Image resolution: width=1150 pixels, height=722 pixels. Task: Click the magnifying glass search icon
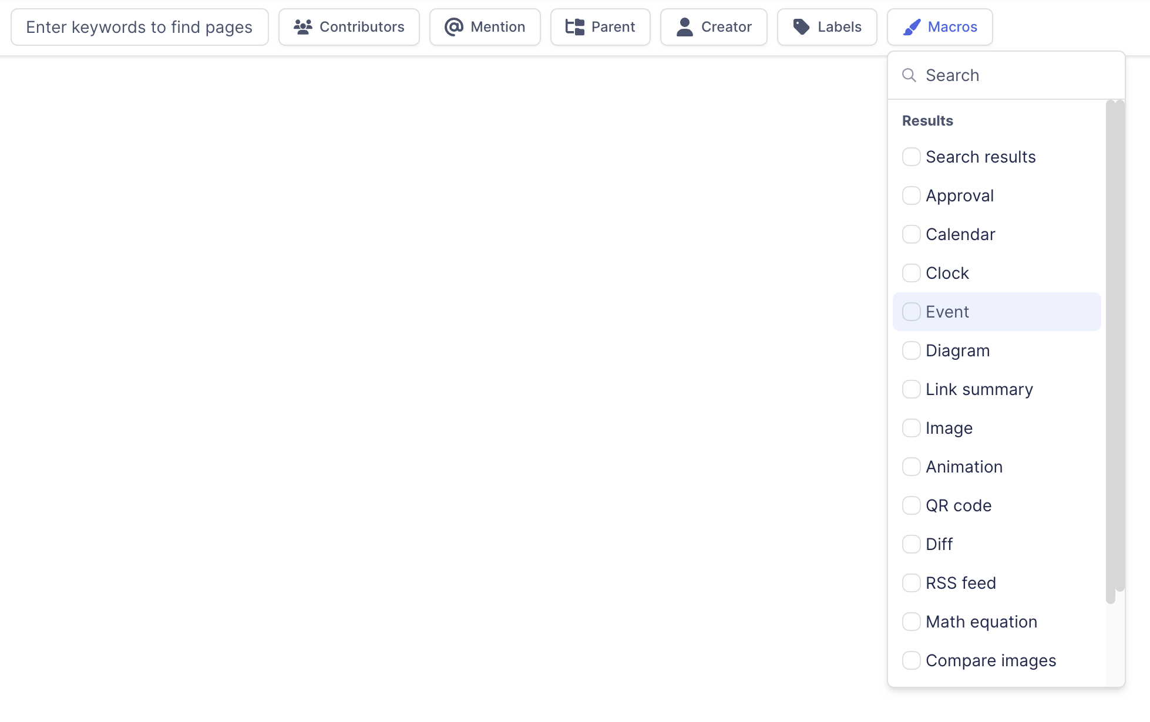pos(909,75)
